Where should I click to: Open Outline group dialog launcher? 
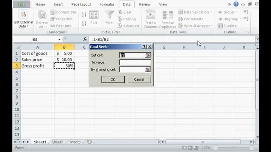[x=248, y=32]
